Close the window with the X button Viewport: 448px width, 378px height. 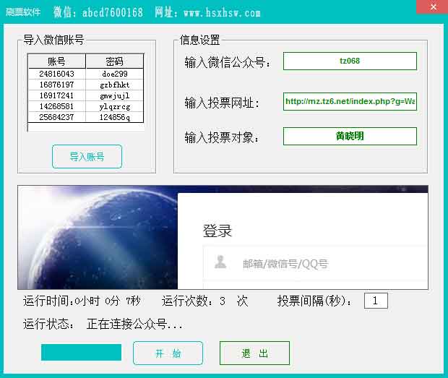click(433, 7)
